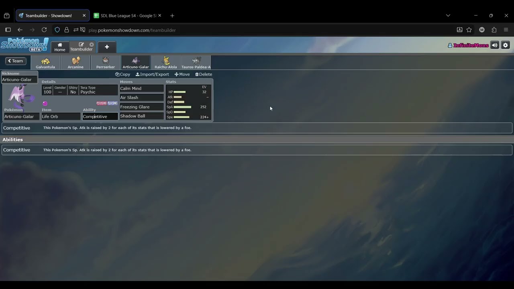Move this Pokémon in the team
514x289 pixels.
[x=182, y=74]
